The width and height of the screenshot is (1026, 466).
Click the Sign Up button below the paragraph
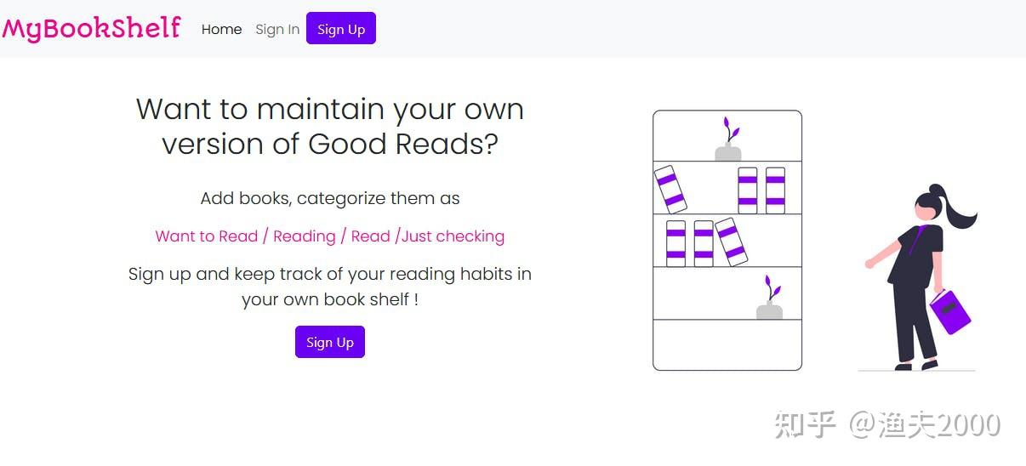330,342
